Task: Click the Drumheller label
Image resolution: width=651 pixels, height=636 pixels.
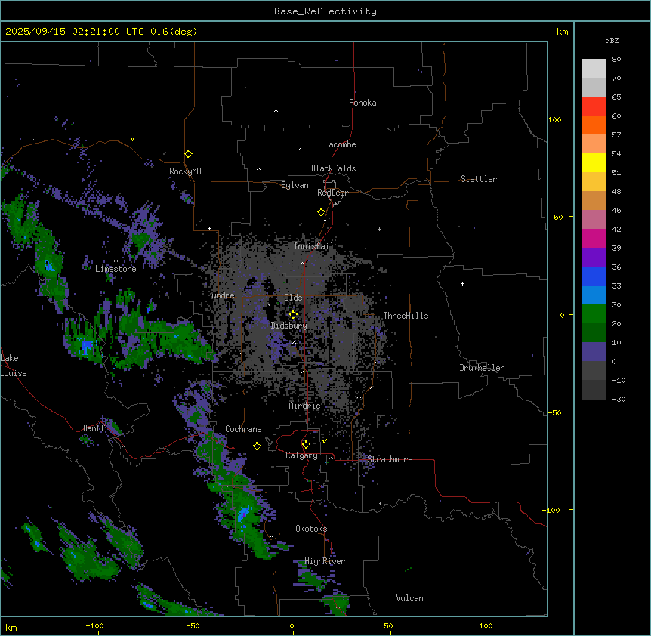Action: pyautogui.click(x=482, y=368)
